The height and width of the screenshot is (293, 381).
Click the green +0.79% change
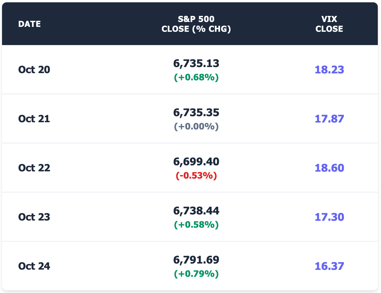[x=196, y=274]
